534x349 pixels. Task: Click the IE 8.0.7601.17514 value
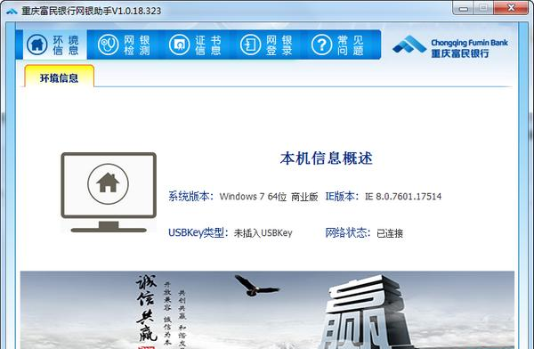point(403,196)
